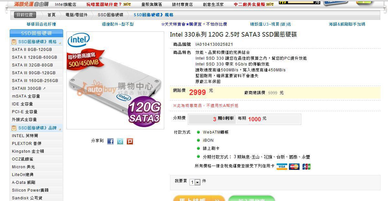Open the 量販集購區 menu item
Image resolution: width=388 pixels, height=201 pixels.
tap(152, 5)
